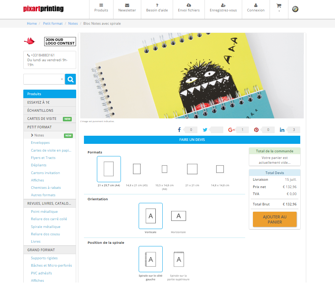Click the search magnifier icon
This screenshot has height=284, width=335.
70,79
